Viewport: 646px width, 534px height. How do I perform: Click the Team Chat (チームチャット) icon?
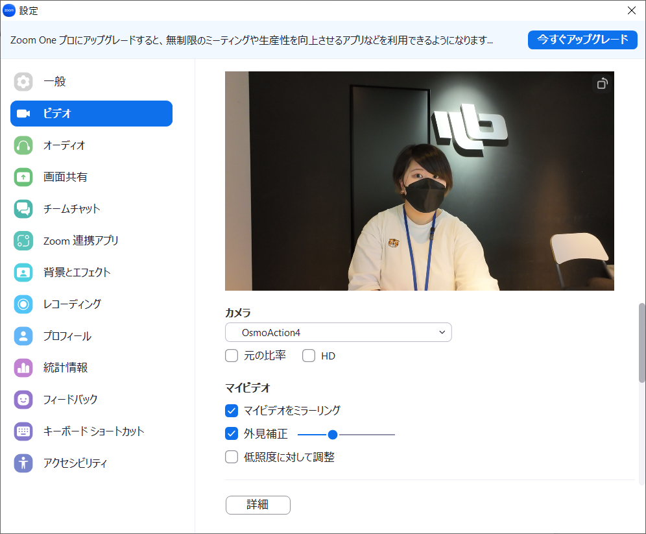coord(23,209)
